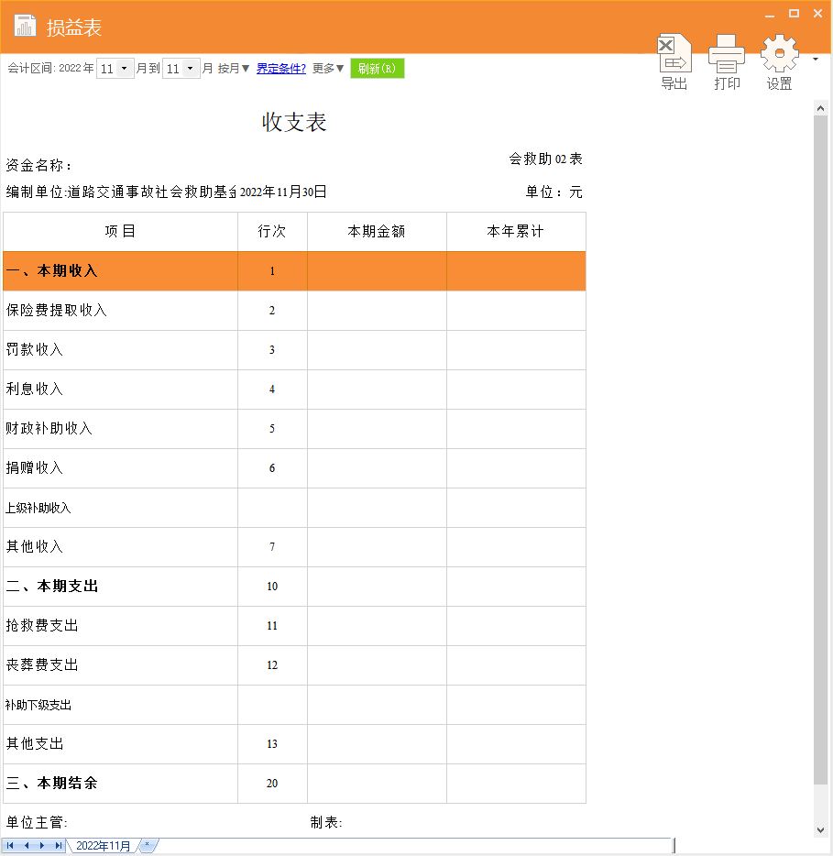The width and height of the screenshot is (833, 856).
Task: Expand the 更多 options menu
Action: click(328, 69)
